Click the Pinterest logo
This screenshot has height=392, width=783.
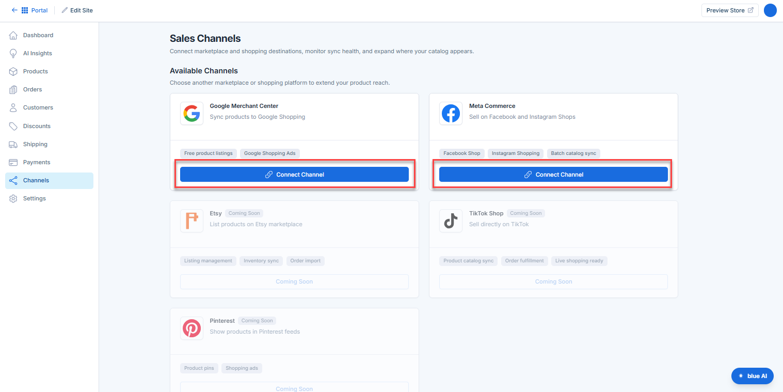point(191,328)
